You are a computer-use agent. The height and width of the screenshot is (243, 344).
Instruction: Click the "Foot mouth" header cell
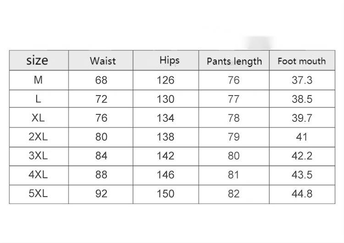click(x=301, y=61)
